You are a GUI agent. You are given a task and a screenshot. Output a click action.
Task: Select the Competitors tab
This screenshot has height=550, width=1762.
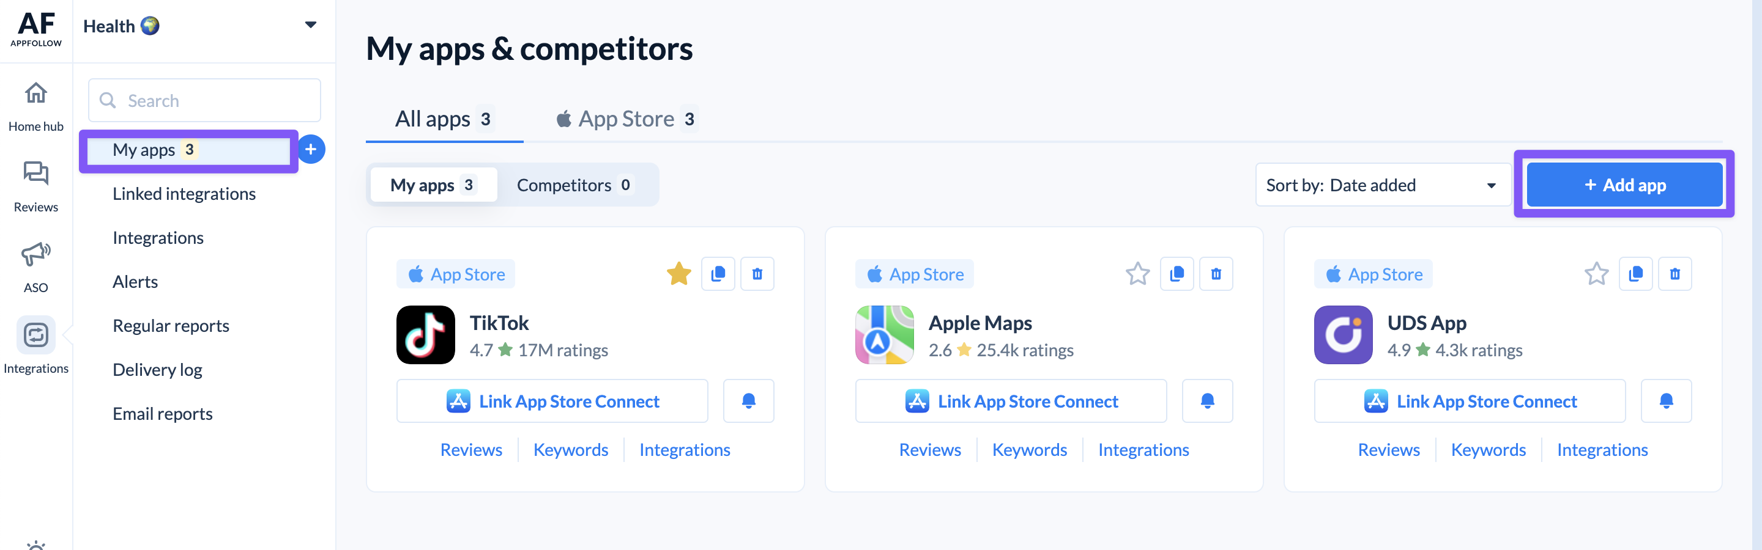[575, 185]
